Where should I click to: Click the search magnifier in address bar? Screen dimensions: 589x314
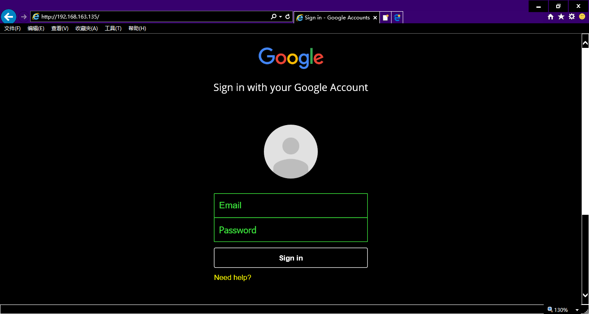click(273, 17)
